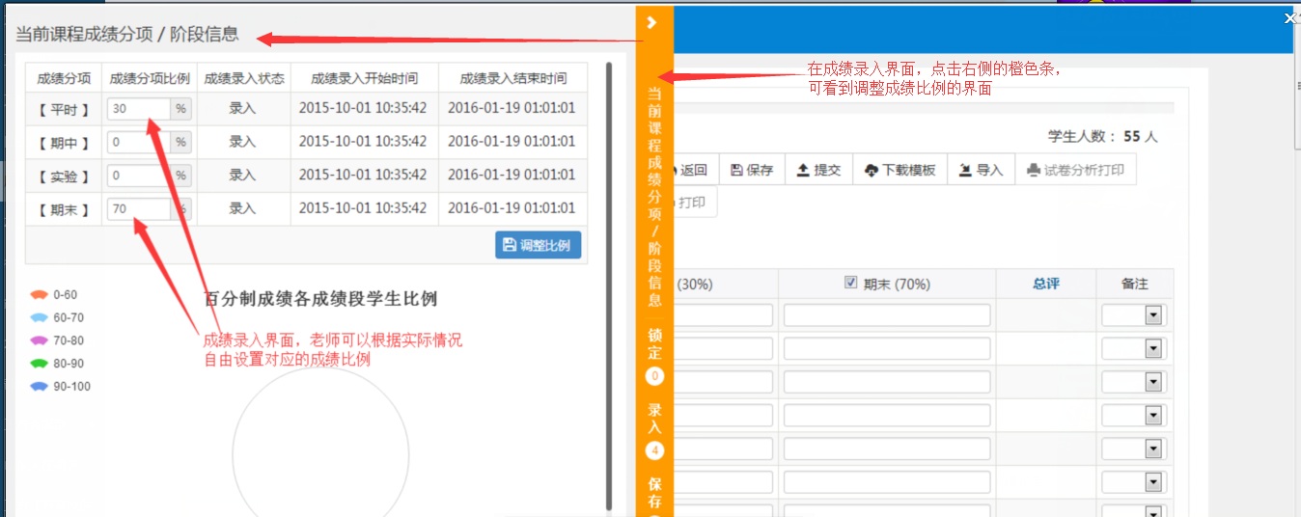Select the 【实验】 row label
This screenshot has width=1301, height=517.
[x=64, y=176]
